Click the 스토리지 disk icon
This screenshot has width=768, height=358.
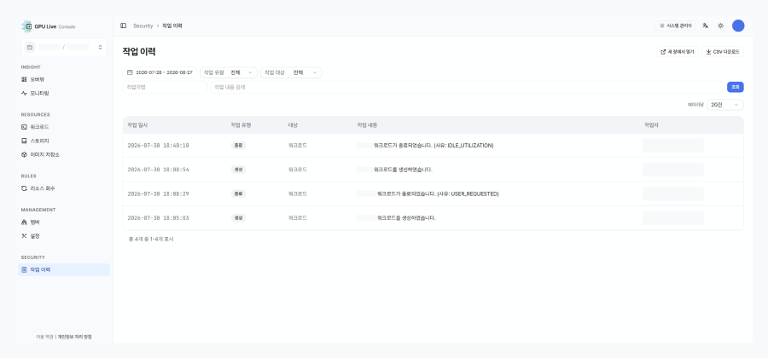[x=24, y=141]
